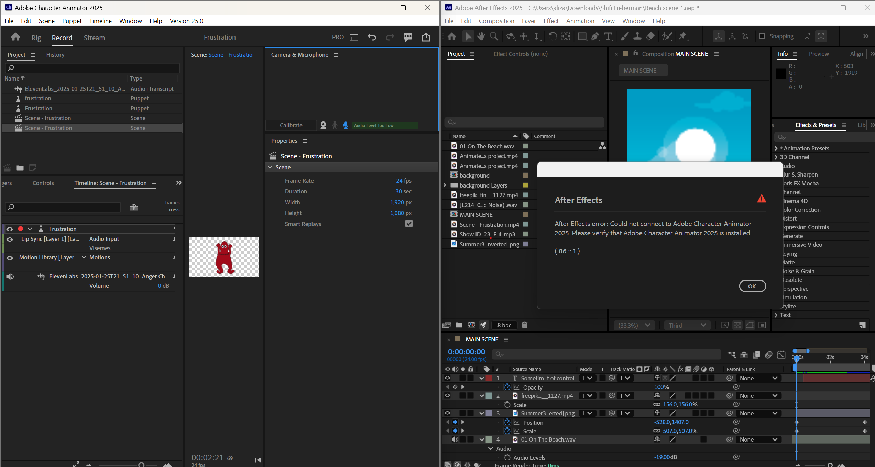The height and width of the screenshot is (467, 875).
Task: Hide AE layer 1 Sometim...t of control
Action: coord(447,378)
